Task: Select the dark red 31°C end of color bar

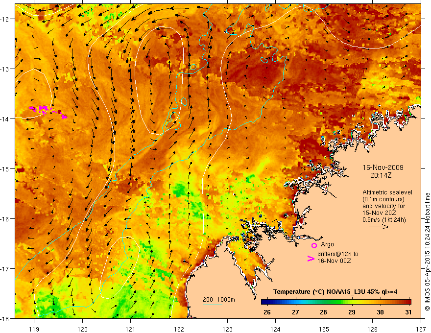Action: [x=408, y=302]
